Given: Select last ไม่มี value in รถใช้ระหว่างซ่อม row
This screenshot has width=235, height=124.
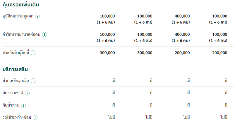Looking at the screenshot, I should click(x=224, y=117).
